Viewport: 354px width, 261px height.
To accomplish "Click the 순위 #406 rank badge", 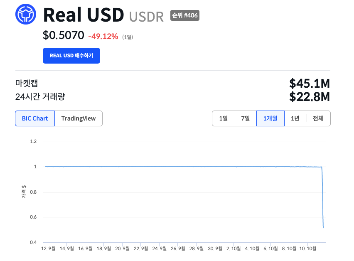I will tap(185, 16).
